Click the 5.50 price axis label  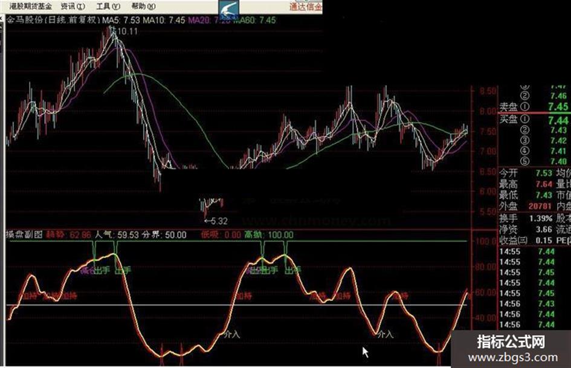click(488, 211)
